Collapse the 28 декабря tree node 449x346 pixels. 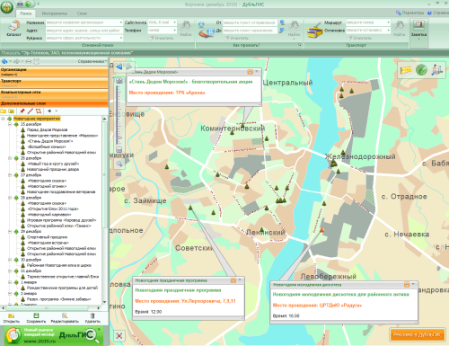click(x=10, y=198)
